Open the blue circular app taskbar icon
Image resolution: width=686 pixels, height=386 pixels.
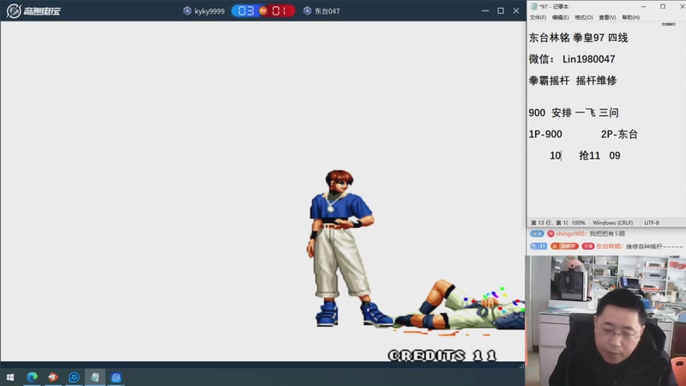point(74,377)
